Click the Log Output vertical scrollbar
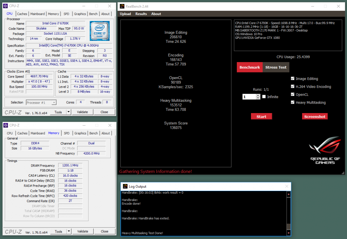Screen dimensions: 347x239 click(x=288, y=213)
